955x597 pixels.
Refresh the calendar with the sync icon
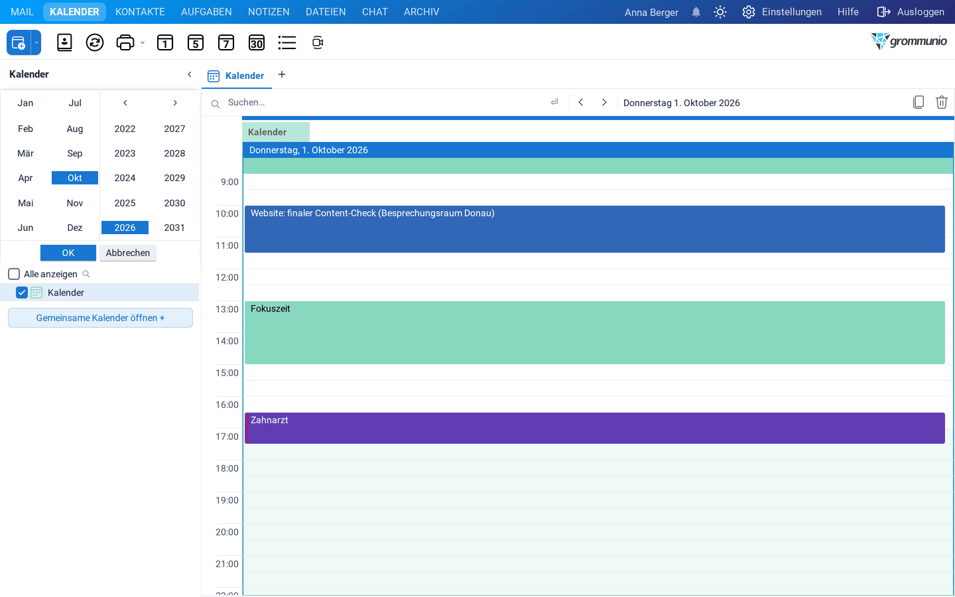[95, 42]
